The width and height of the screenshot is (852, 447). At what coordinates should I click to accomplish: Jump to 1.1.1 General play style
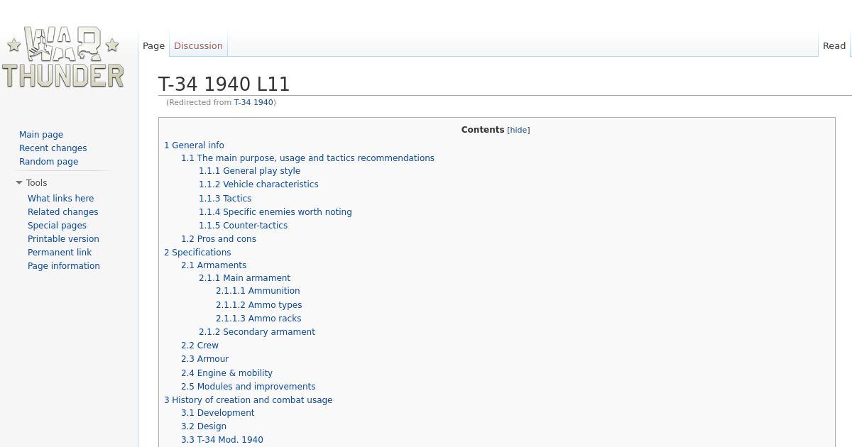click(x=249, y=171)
